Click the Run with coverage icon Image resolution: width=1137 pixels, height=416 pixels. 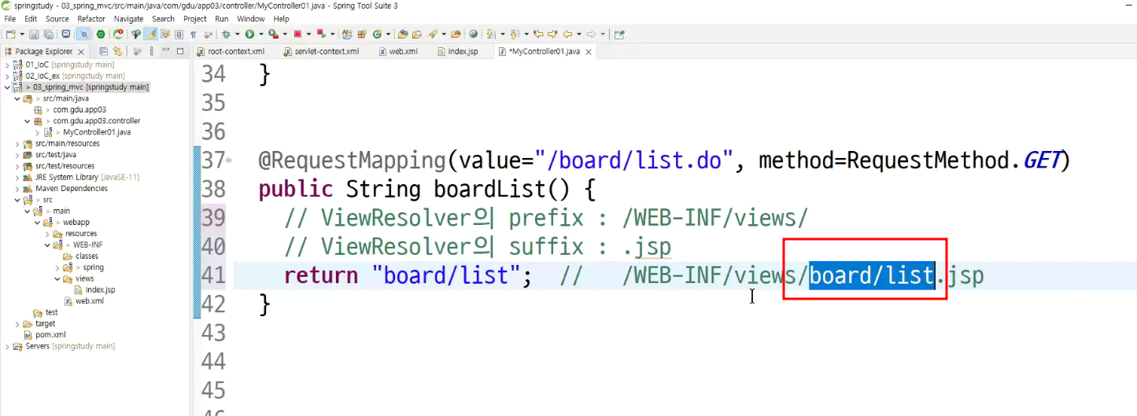273,34
